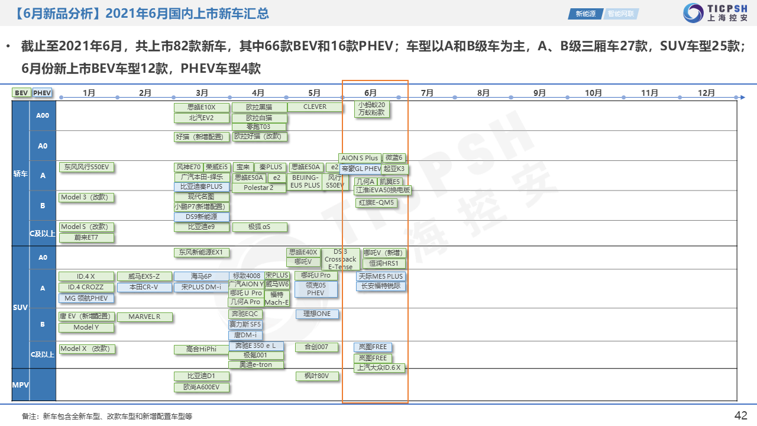Click the Model Y vehicle box
This screenshot has width=757, height=426.
coord(86,327)
